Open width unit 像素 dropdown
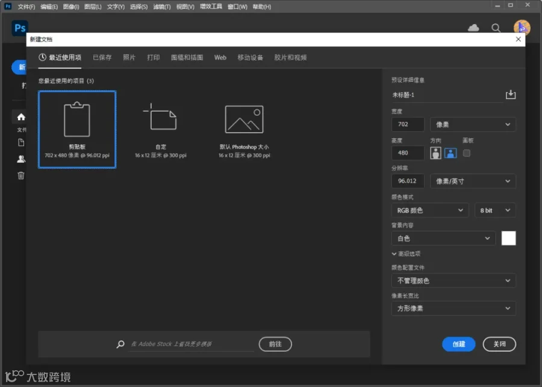 (473, 124)
